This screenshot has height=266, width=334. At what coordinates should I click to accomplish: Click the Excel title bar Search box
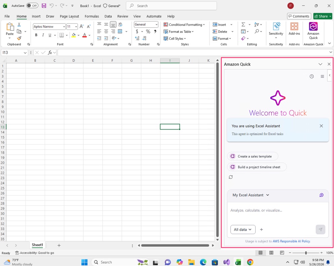click(171, 6)
